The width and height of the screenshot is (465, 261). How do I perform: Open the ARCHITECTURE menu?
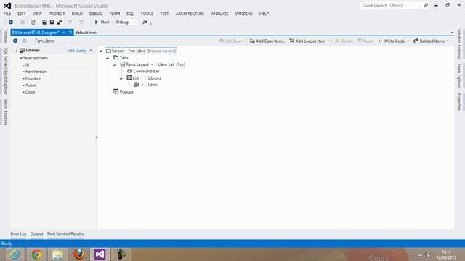[190, 14]
